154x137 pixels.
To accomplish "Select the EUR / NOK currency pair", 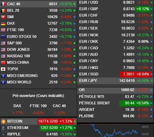I will (115, 35).
